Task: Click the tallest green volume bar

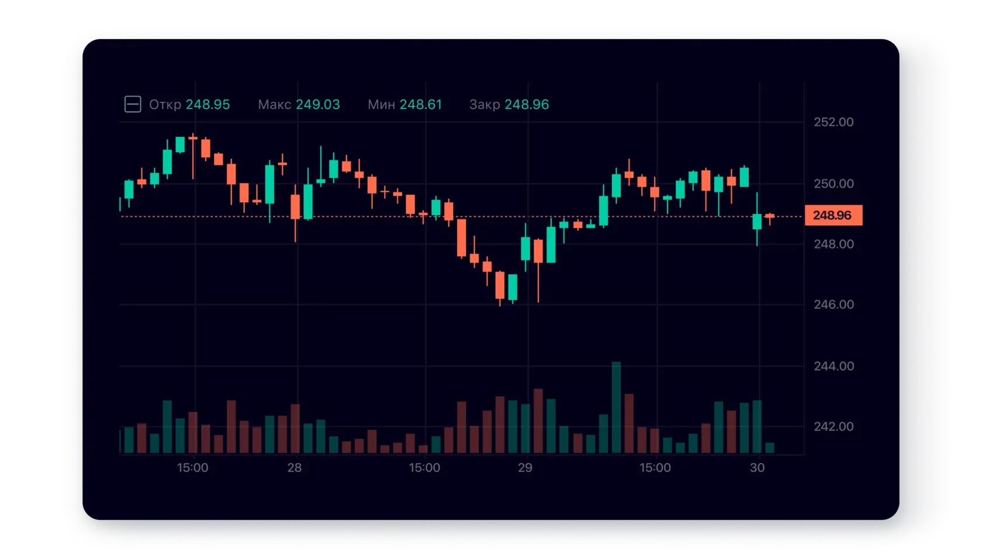Action: pos(616,408)
